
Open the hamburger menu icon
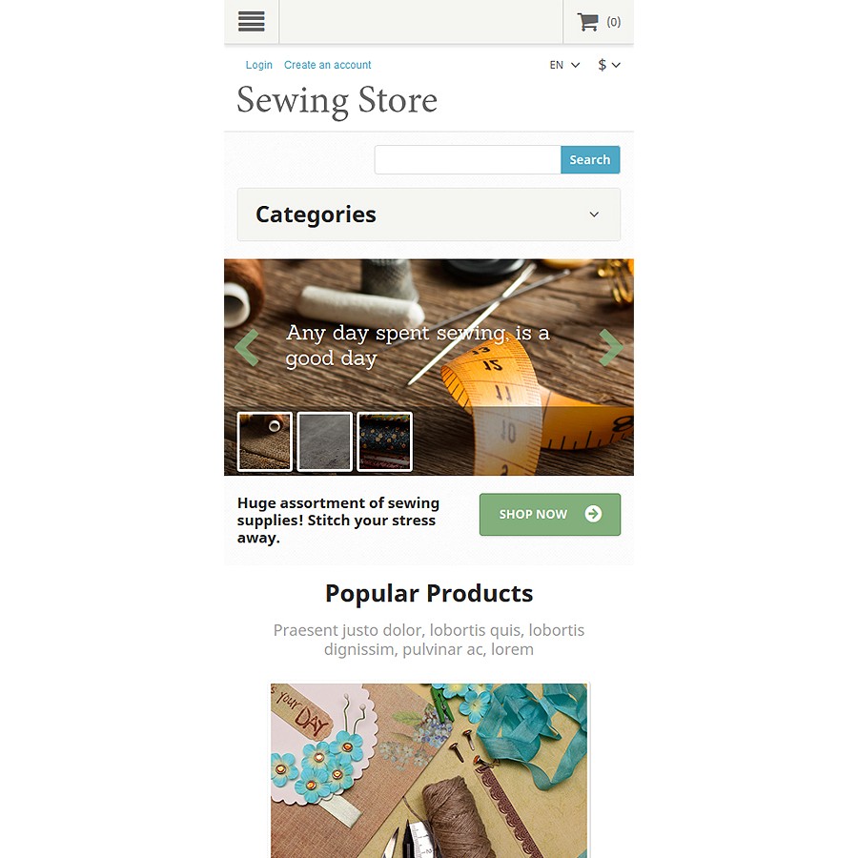coord(251,21)
